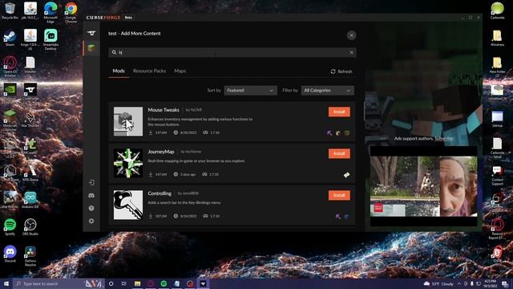Open MTG Arena desktop icon
513x289 pixels.
[x=30, y=173]
